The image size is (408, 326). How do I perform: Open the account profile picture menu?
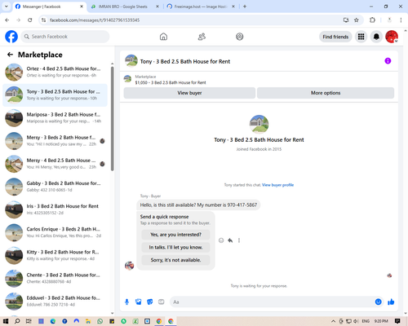[392, 37]
